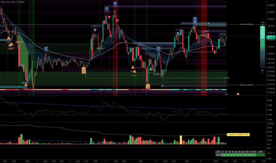Click the yellow Volume value label
Viewport: 276px width, 163px height.
pyautogui.click(x=238, y=135)
